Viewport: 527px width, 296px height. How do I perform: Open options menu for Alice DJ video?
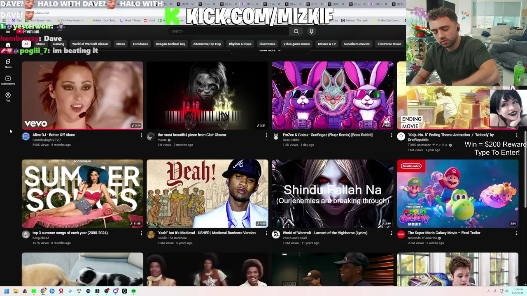pos(141,135)
